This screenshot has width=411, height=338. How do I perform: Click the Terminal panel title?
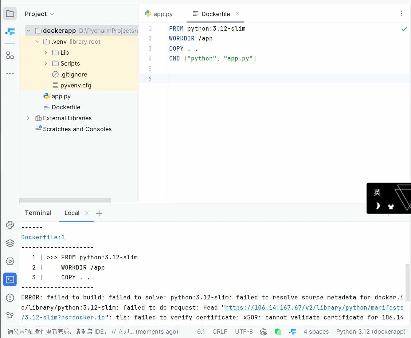(x=38, y=213)
